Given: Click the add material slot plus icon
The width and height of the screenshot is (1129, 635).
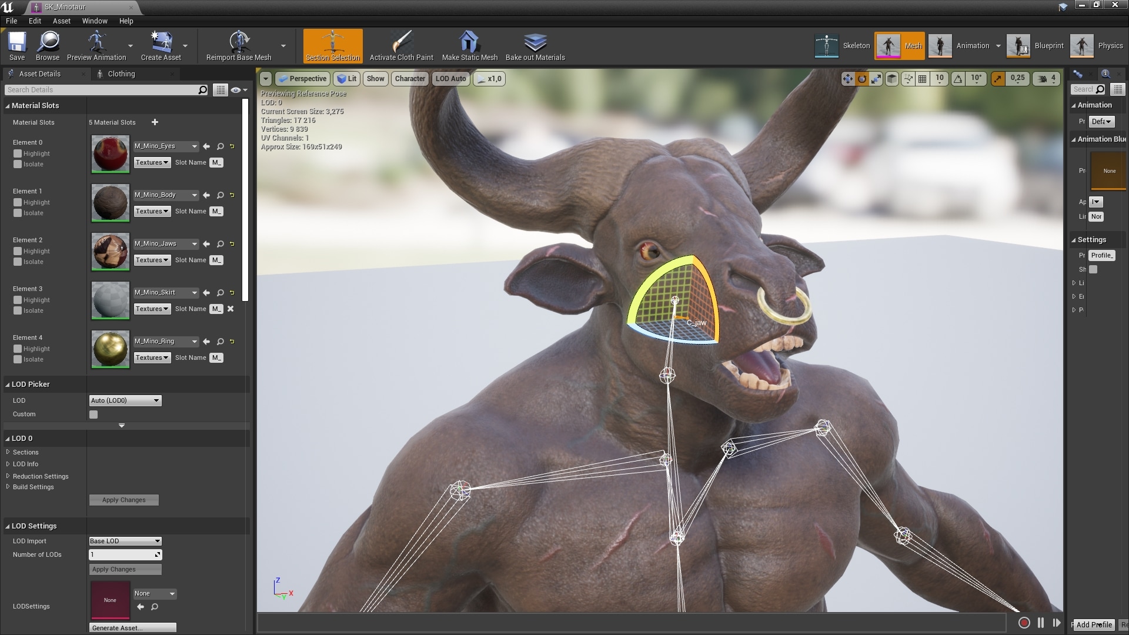Looking at the screenshot, I should [x=155, y=122].
